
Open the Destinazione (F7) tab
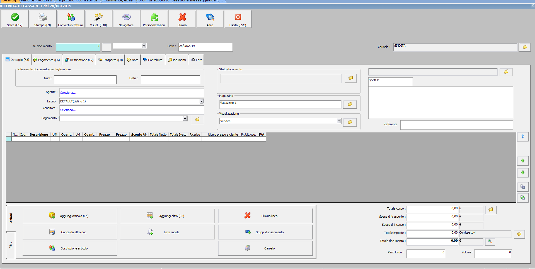[x=79, y=60]
